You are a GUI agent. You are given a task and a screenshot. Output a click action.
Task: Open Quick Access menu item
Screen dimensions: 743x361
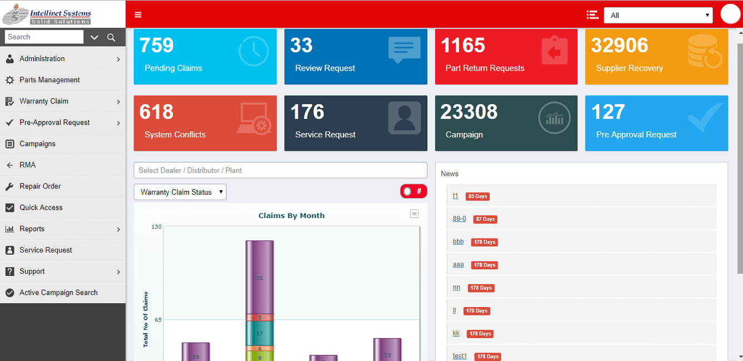63,207
